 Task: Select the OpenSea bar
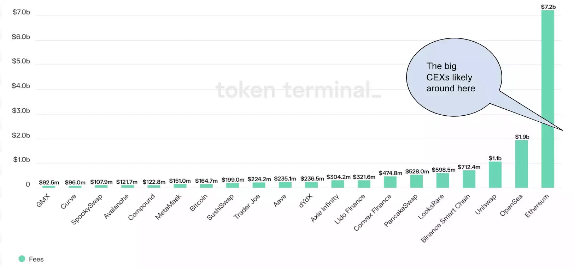(x=521, y=164)
